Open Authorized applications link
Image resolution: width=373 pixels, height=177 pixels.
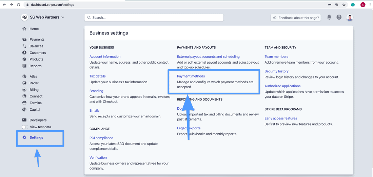pyautogui.click(x=282, y=86)
